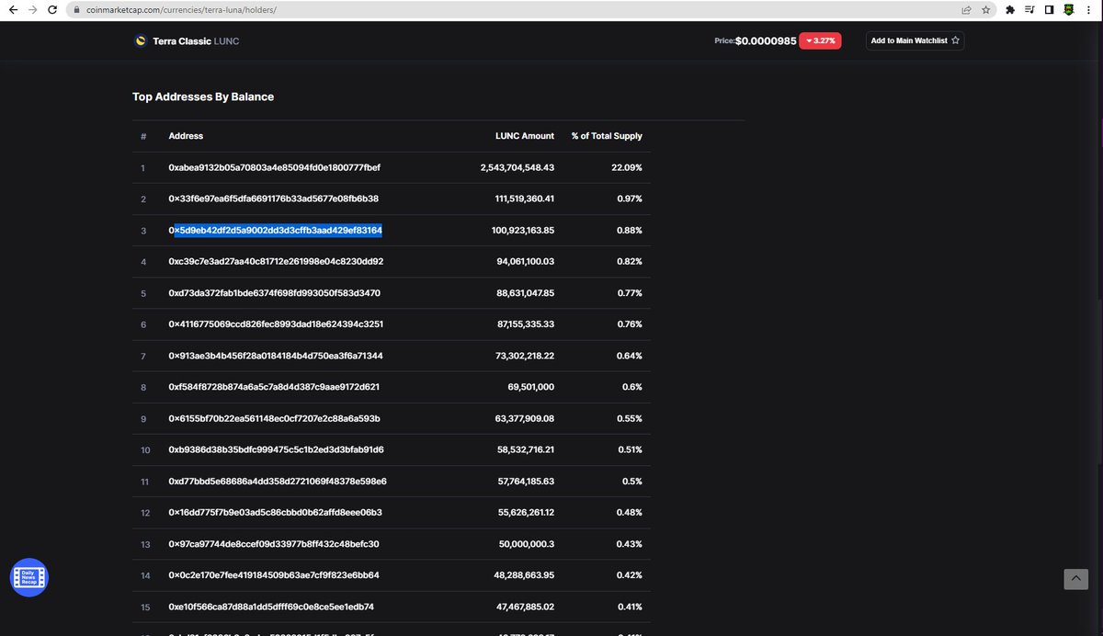Click the amount 69,501,000
This screenshot has height=636, width=1103.
pos(531,387)
